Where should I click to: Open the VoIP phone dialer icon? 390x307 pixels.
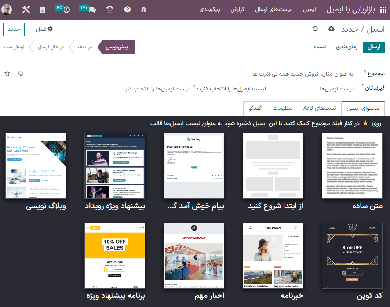(x=109, y=8)
